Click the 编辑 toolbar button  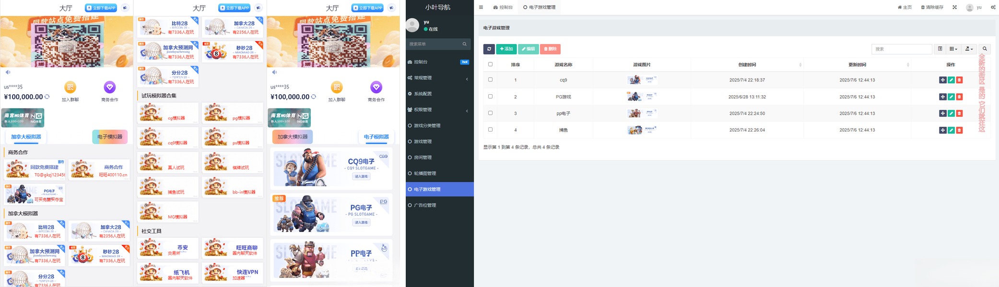[528, 49]
